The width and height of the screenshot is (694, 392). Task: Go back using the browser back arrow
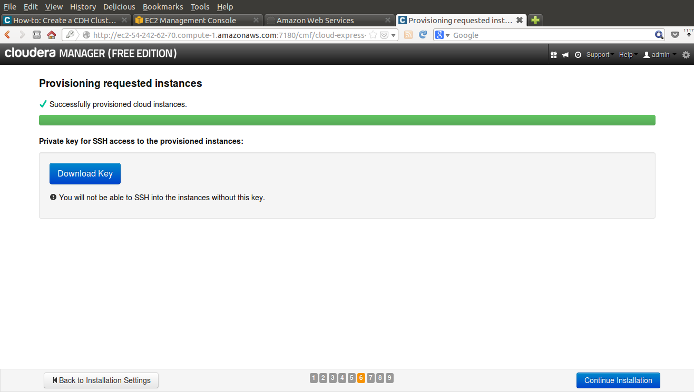(x=7, y=35)
